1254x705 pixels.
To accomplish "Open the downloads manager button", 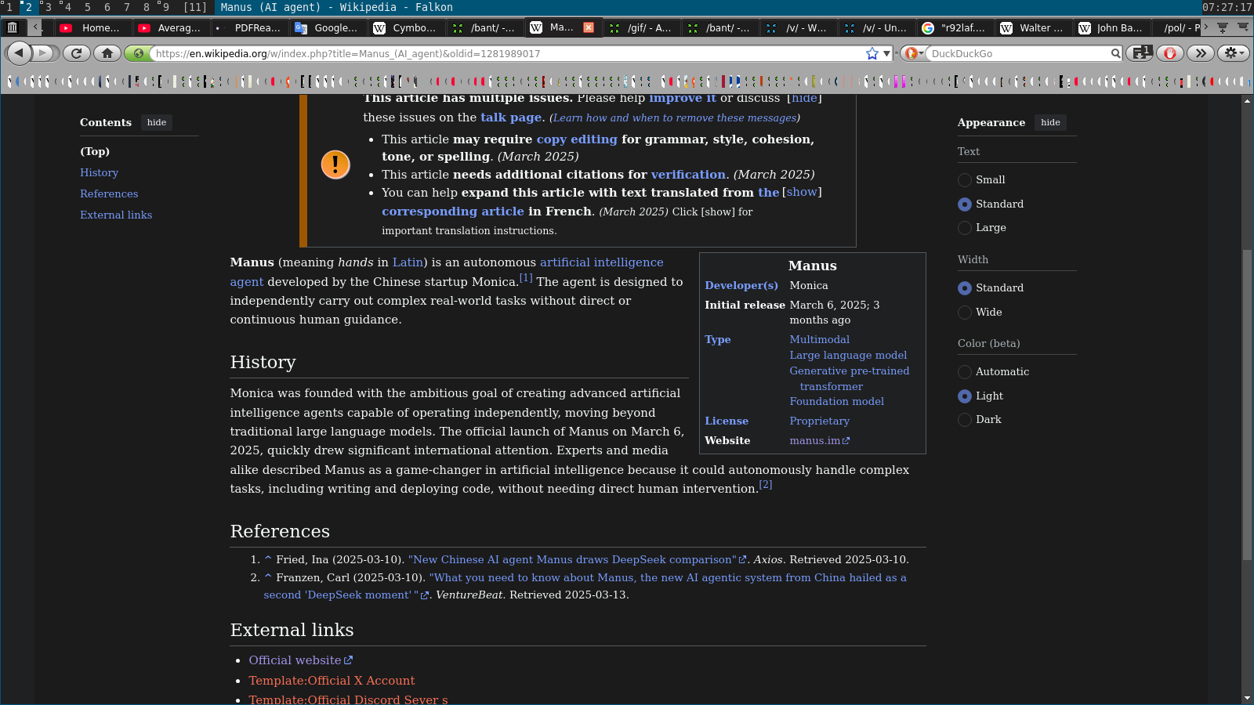I will pyautogui.click(x=1139, y=53).
